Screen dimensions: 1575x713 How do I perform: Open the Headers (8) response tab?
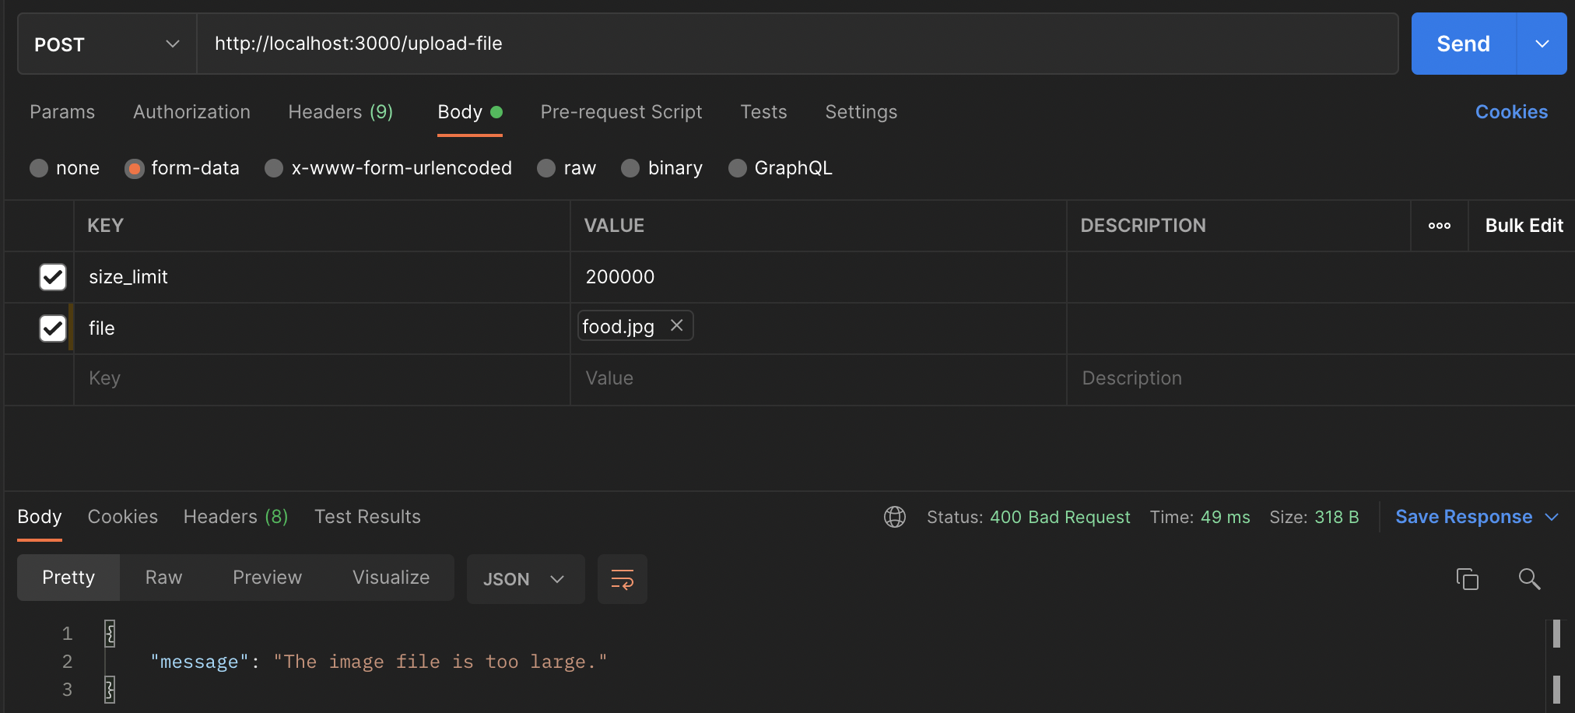(234, 516)
